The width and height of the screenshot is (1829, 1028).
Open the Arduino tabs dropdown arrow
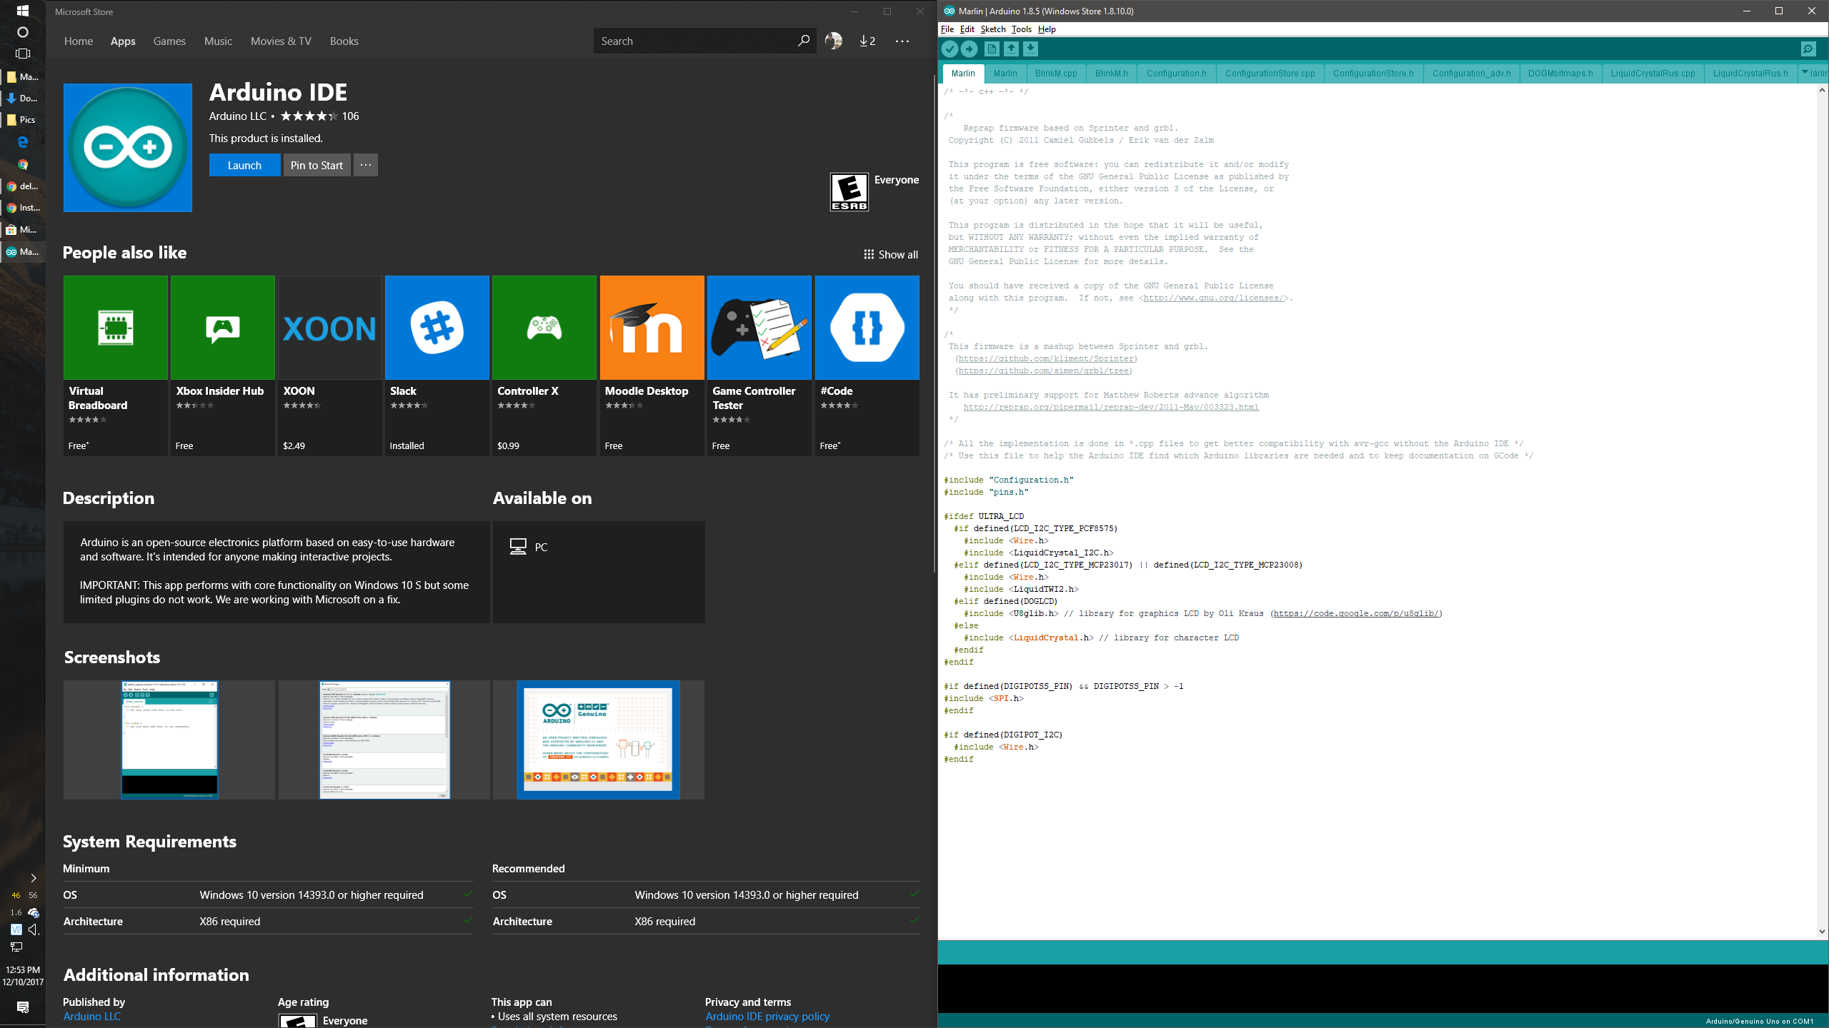pyautogui.click(x=1805, y=73)
